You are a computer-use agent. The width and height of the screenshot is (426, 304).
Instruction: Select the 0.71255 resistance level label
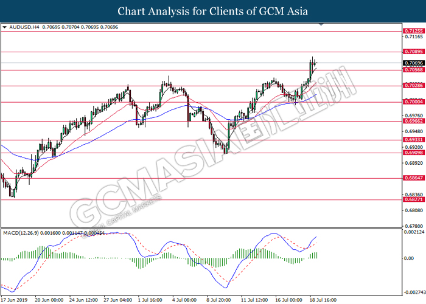click(414, 31)
